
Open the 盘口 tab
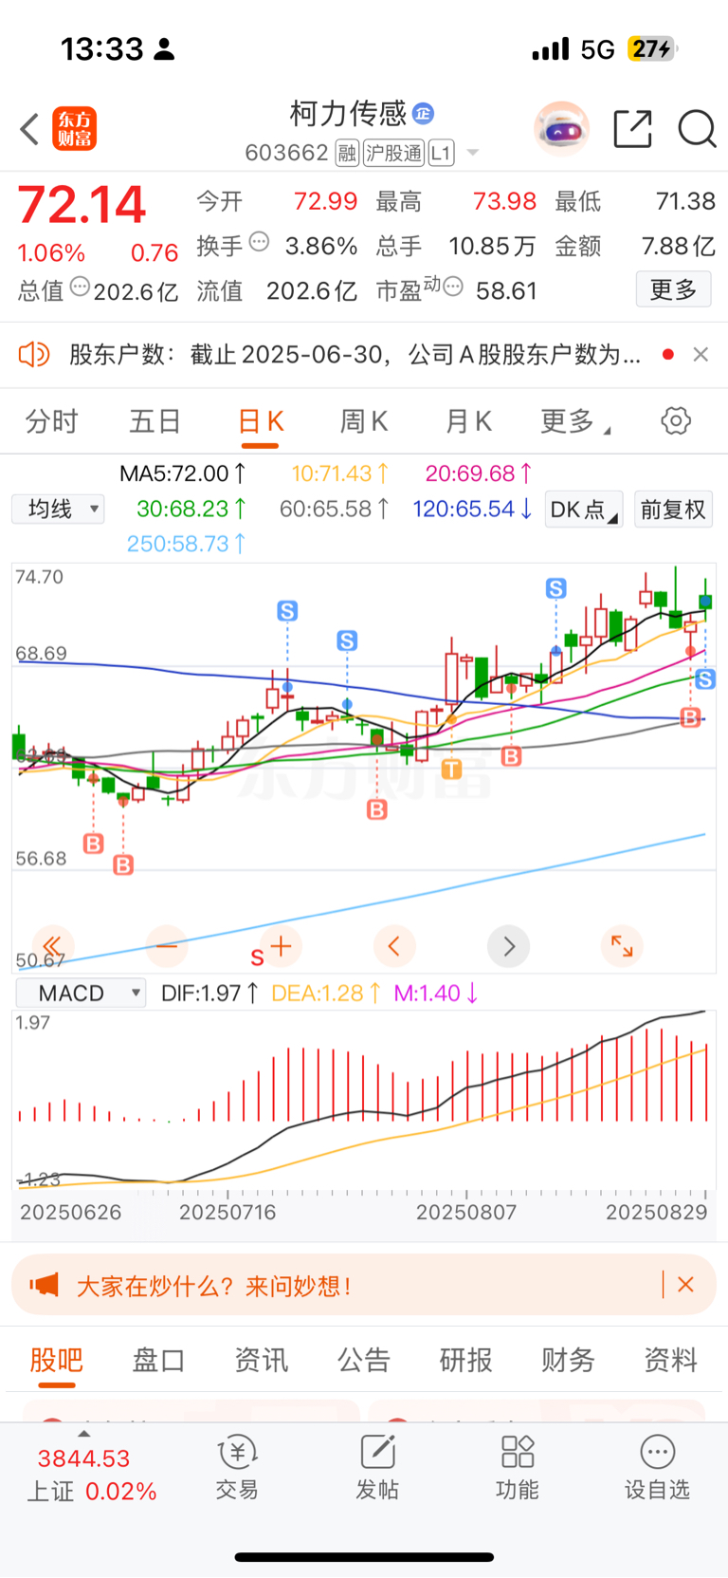[x=158, y=1360]
